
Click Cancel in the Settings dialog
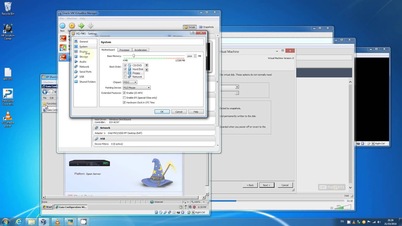pos(179,112)
